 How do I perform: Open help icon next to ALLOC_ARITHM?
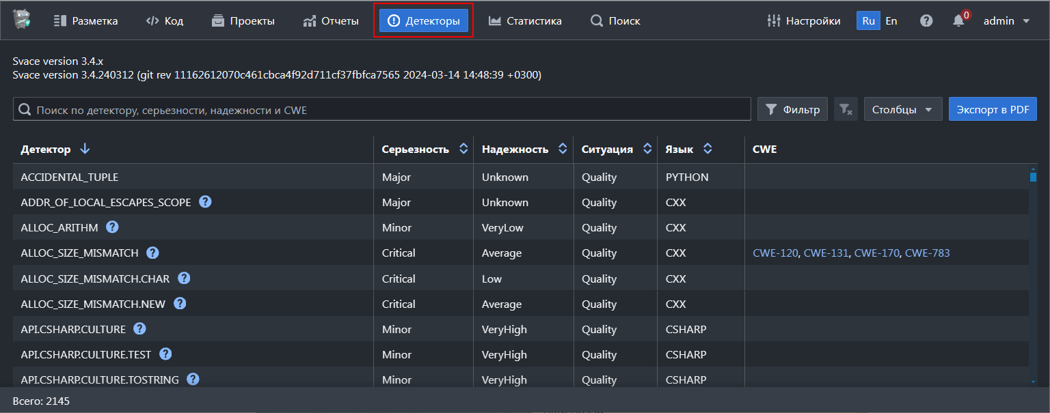point(112,227)
